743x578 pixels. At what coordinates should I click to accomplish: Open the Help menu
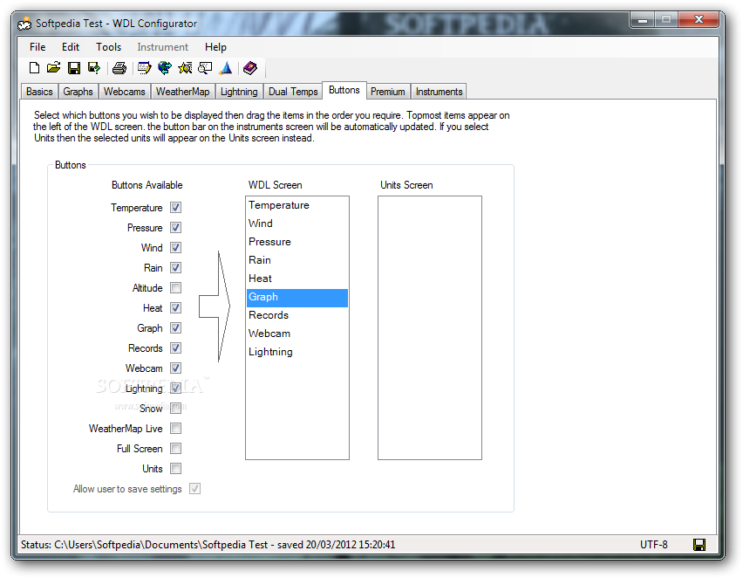click(x=215, y=47)
